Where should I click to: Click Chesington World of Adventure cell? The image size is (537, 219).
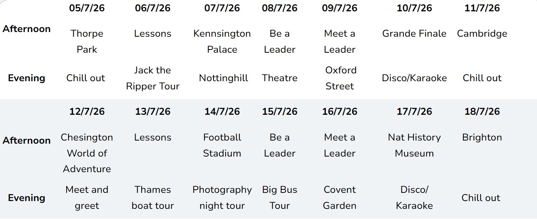tap(87, 153)
